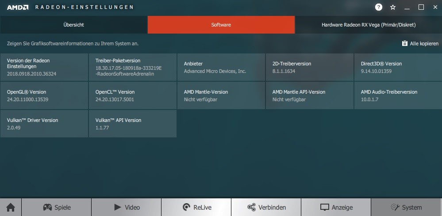
Task: Select the Vulkan API Version tile
Action: coord(132,124)
